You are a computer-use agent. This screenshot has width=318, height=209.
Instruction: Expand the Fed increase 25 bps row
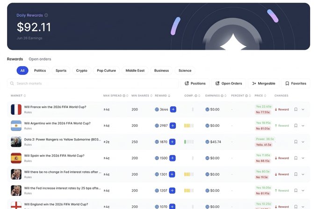[x=303, y=190]
